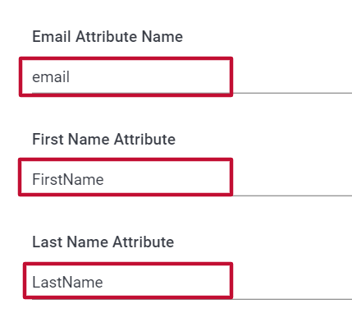Select the 'FirstName' value text
The width and height of the screenshot is (352, 327).
[x=68, y=180]
